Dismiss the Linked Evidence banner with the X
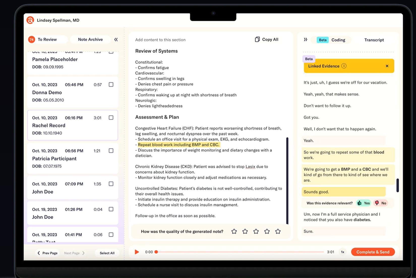416x278 pixels. (x=387, y=66)
